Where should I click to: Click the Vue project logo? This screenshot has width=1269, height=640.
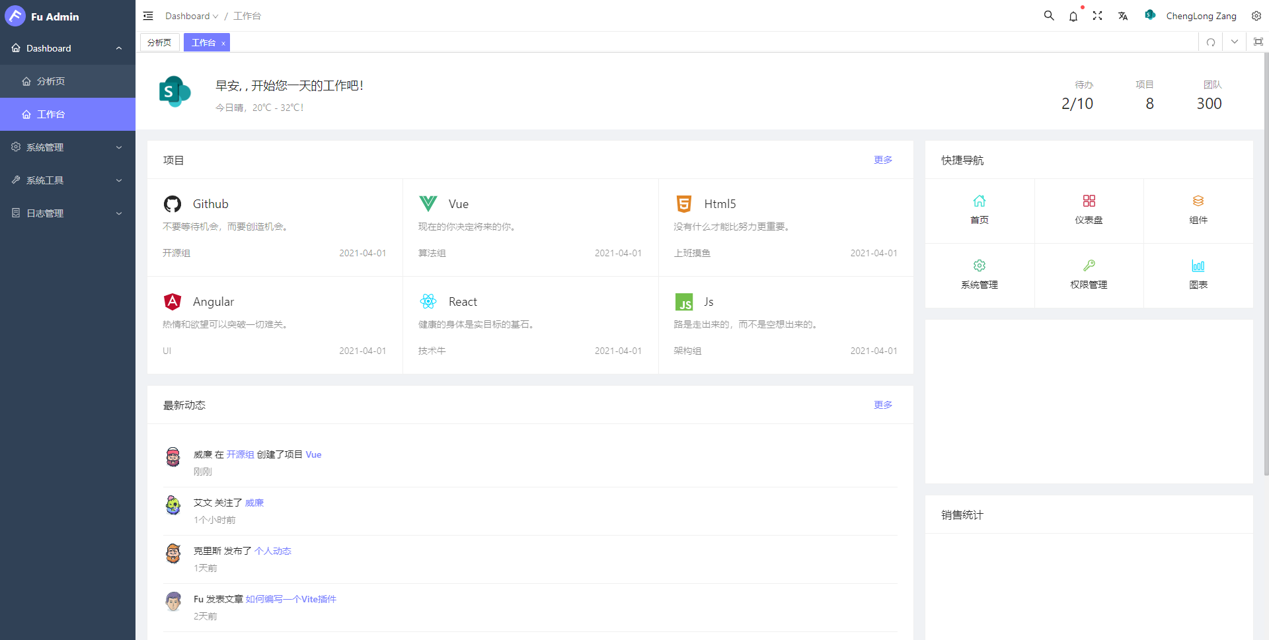428,203
